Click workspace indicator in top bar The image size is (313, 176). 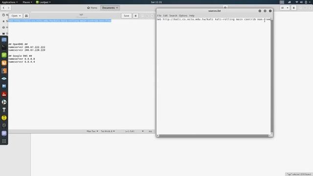pyautogui.click(x=282, y=2)
